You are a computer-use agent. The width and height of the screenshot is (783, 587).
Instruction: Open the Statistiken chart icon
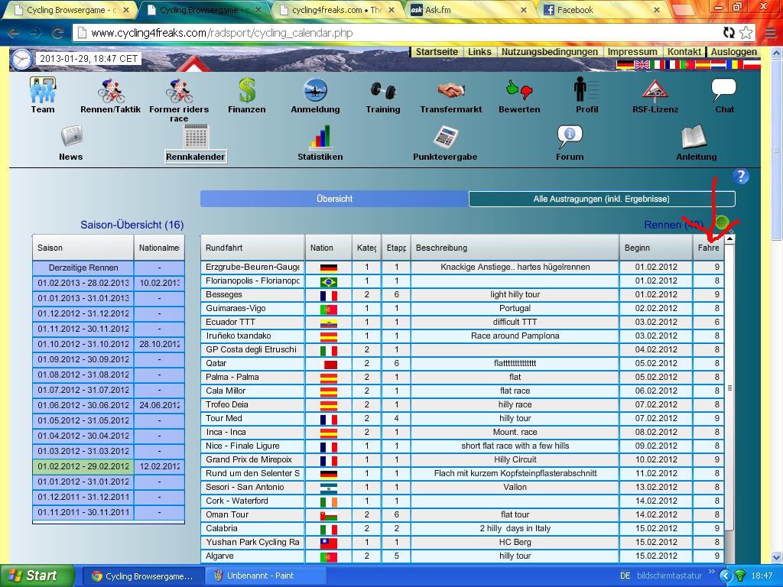click(x=320, y=138)
